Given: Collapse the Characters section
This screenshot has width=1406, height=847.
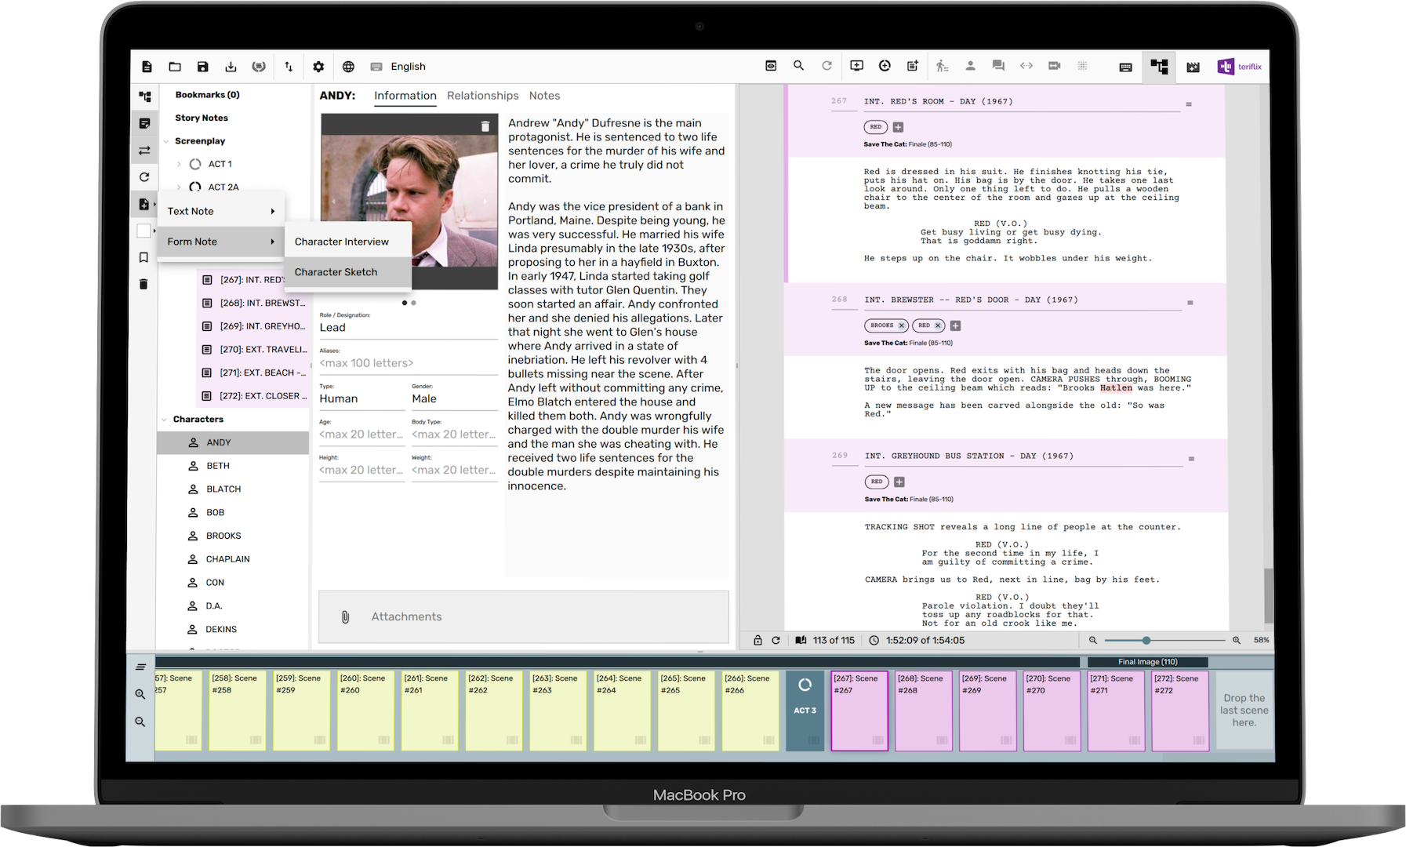Looking at the screenshot, I should [164, 419].
